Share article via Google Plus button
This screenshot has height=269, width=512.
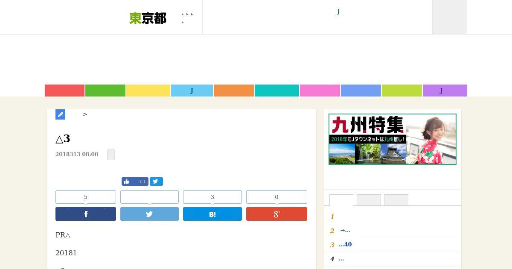click(276, 214)
